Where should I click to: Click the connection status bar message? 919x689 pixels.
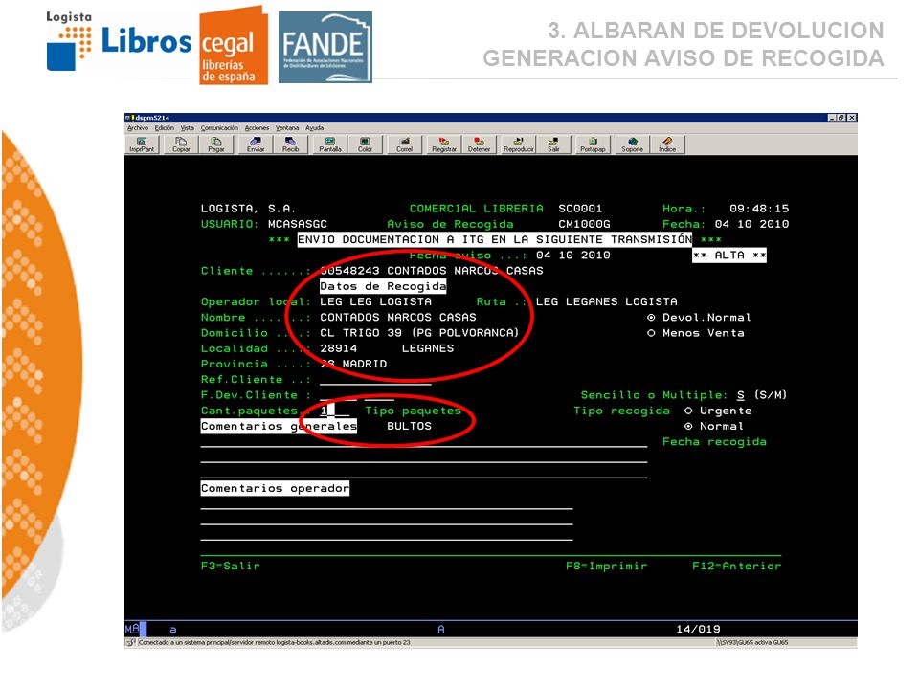(x=275, y=643)
